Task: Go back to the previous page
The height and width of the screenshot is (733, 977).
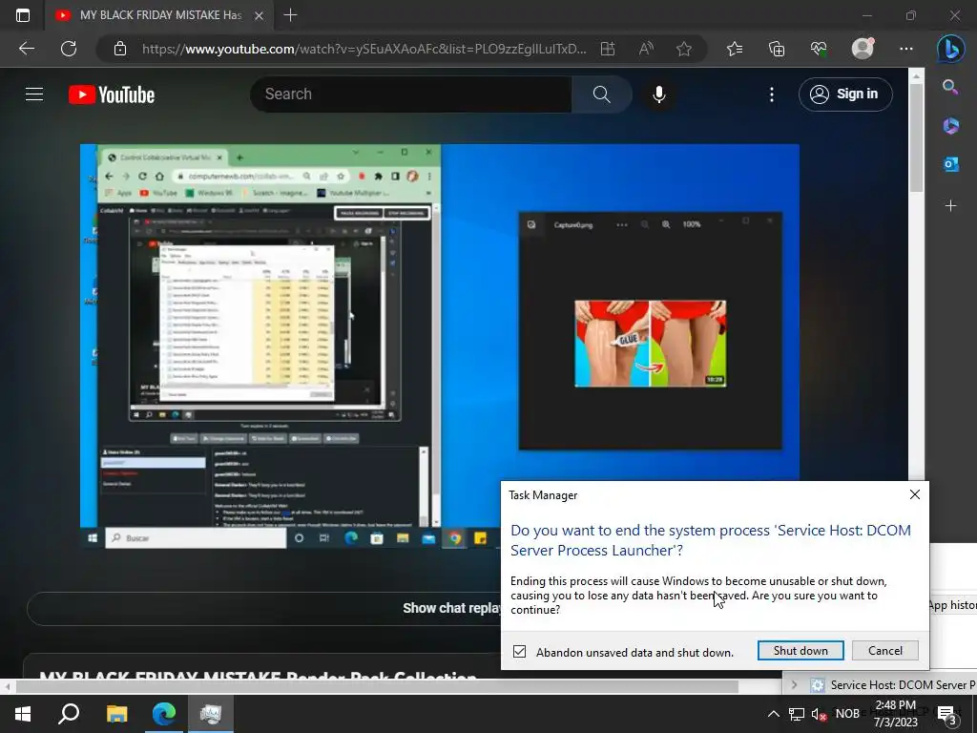Action: click(26, 49)
